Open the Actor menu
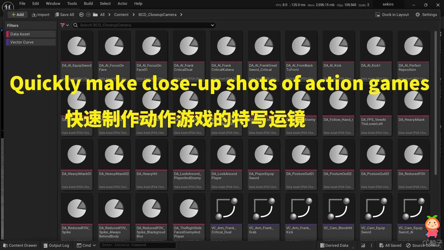444x250 pixels. [122, 3]
